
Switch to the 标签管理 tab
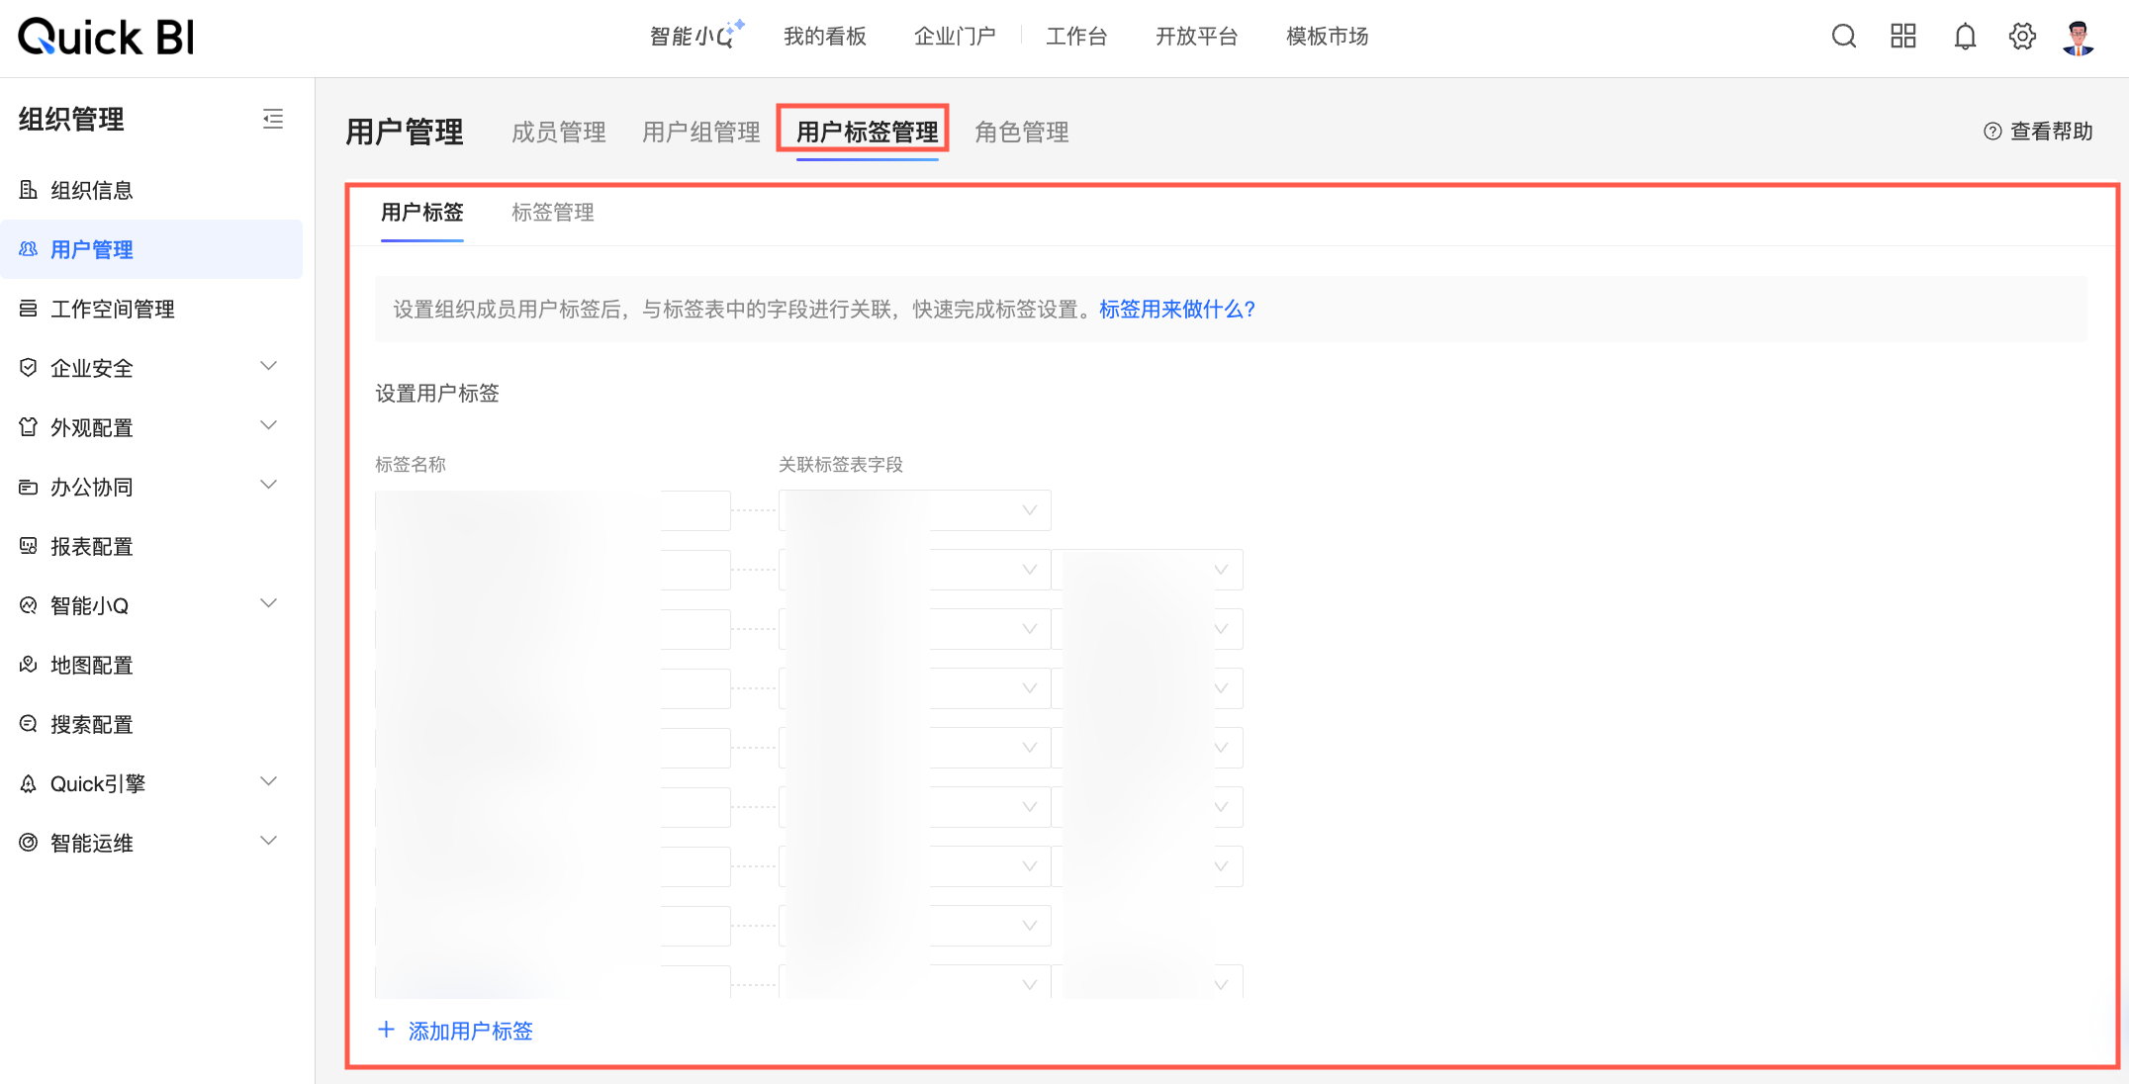[x=552, y=213]
